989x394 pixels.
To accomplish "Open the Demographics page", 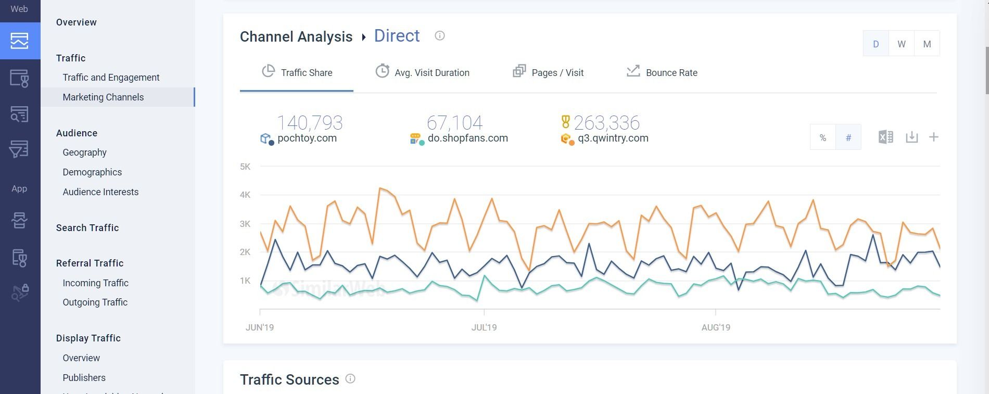I will [x=92, y=172].
